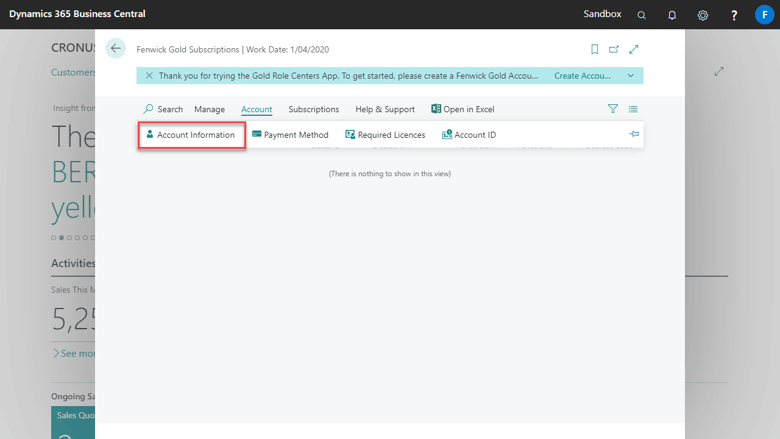780x439 pixels.
Task: Dismiss the Gold Role Centers notification
Action: 149,76
